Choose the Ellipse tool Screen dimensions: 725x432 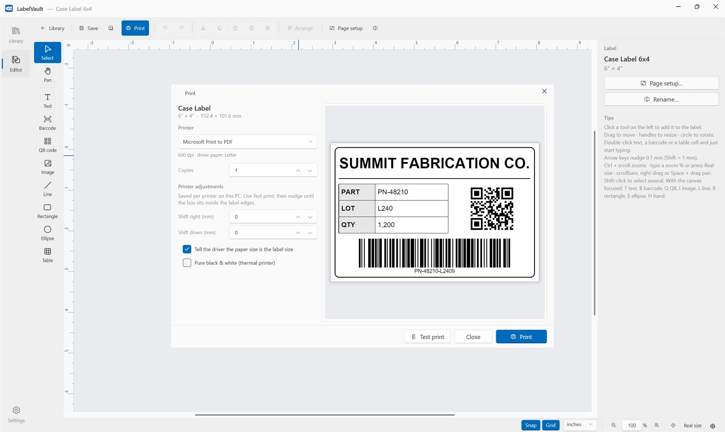pos(48,233)
